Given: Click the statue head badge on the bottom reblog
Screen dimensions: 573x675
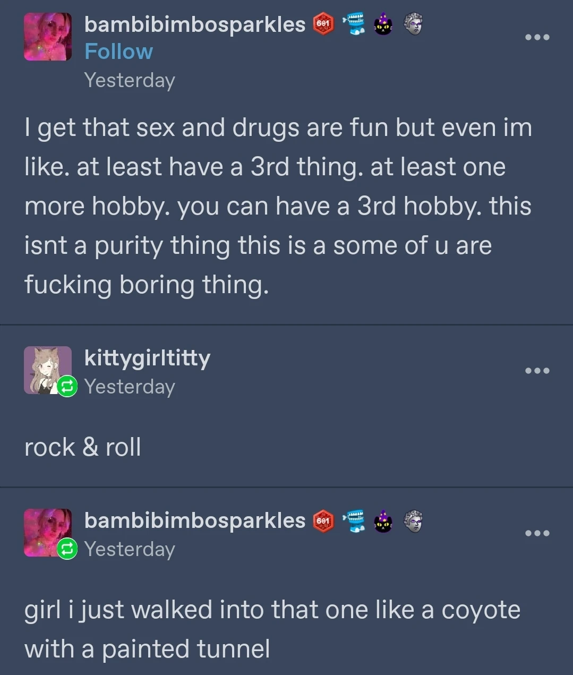Looking at the screenshot, I should pyautogui.click(x=413, y=521).
